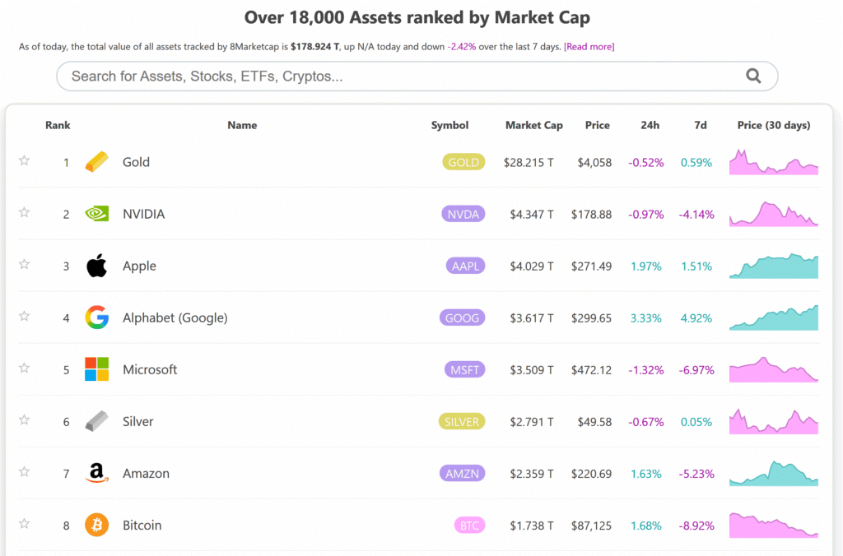Sort by the Market Cap column

tap(534, 125)
